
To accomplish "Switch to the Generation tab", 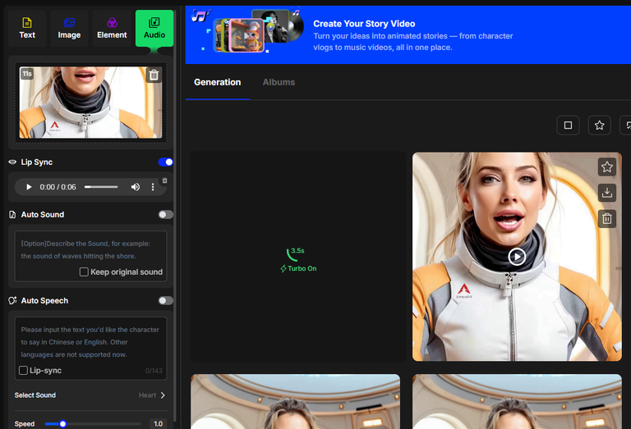I will (x=217, y=82).
